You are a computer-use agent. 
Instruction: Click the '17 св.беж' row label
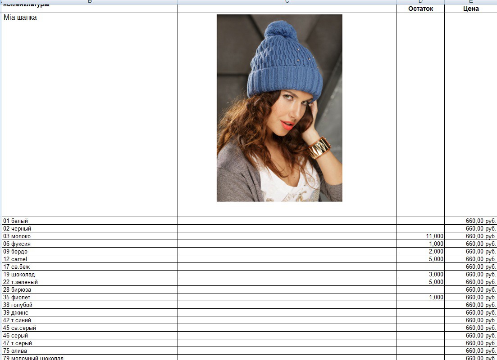pos(17,267)
